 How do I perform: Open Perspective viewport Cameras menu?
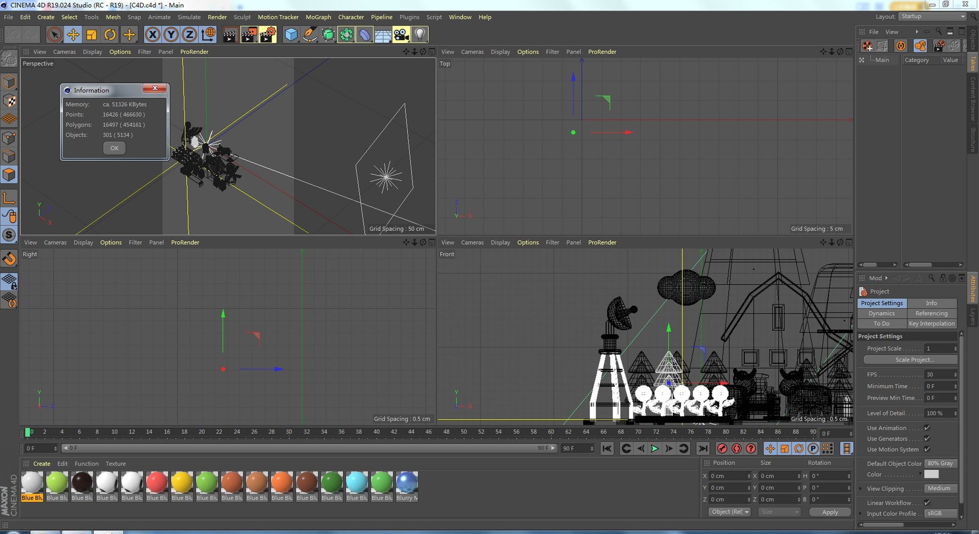pyautogui.click(x=64, y=52)
